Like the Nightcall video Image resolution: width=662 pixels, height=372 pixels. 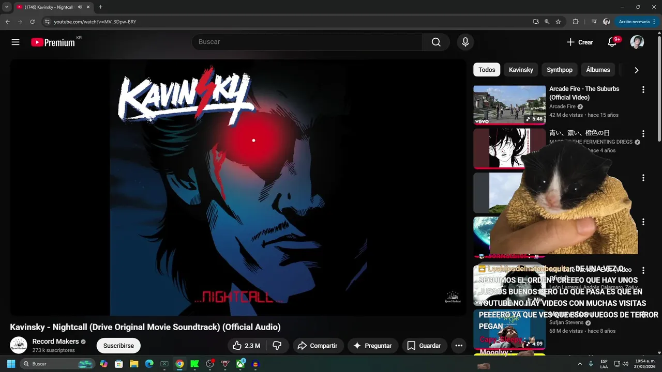coord(246,346)
